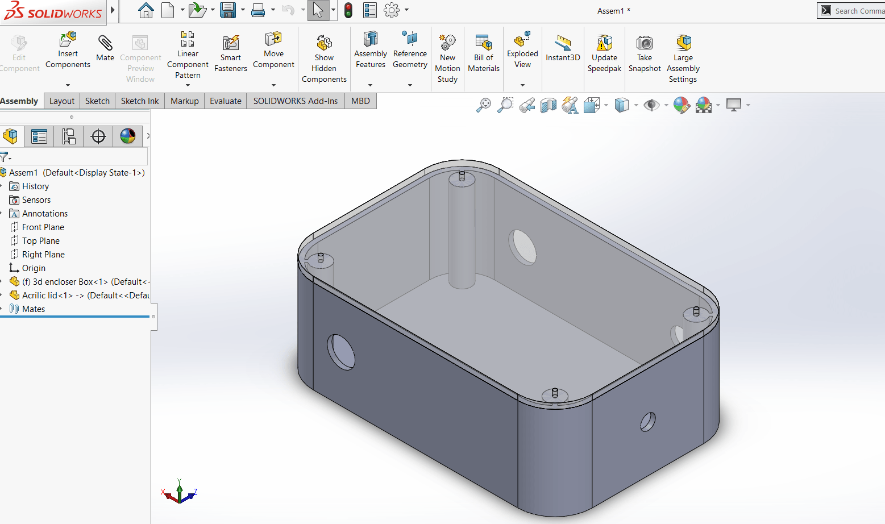885x524 pixels.
Task: Print the document with Print icon
Action: click(x=258, y=10)
